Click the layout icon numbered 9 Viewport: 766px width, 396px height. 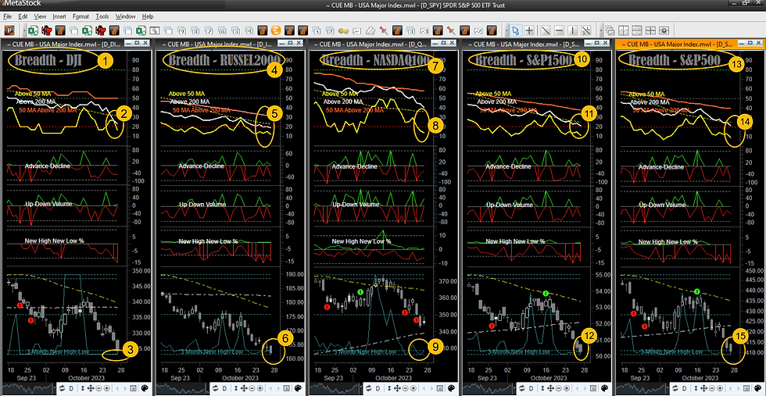pos(181,30)
